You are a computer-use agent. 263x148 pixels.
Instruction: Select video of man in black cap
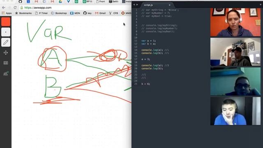[235, 52]
